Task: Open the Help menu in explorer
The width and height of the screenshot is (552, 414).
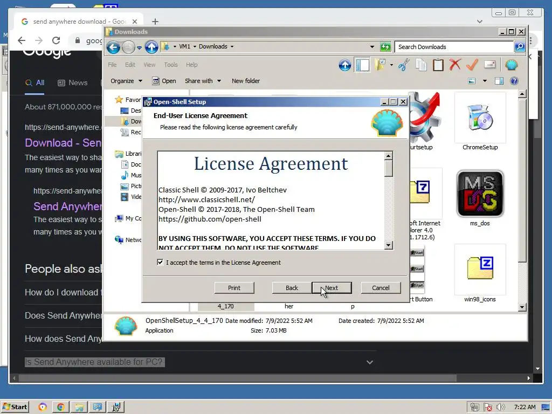Action: coord(191,65)
